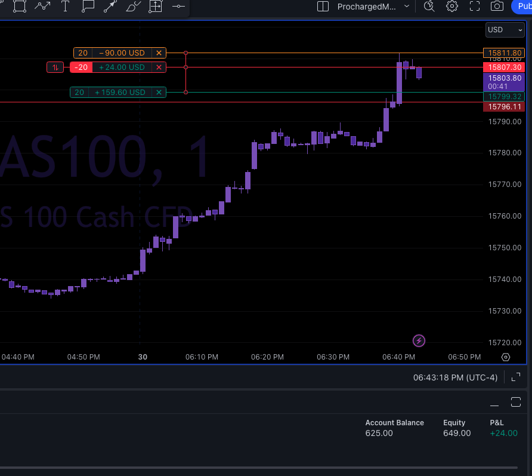
Task: Open Bar Replay mode
Action: pyautogui.click(x=428, y=7)
